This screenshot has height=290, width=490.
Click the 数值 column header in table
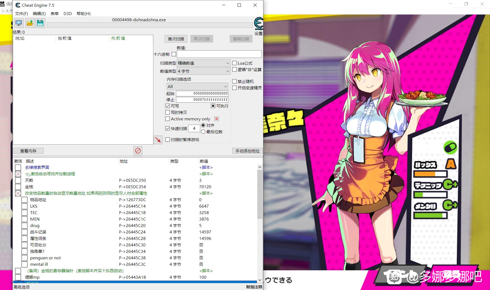click(x=204, y=161)
